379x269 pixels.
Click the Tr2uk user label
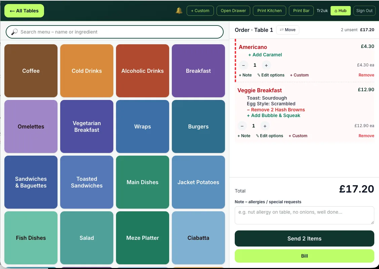(x=322, y=11)
